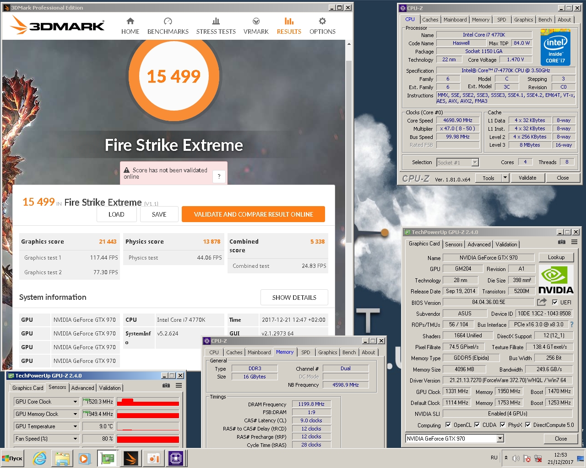Open VRMark headset icon

click(256, 21)
